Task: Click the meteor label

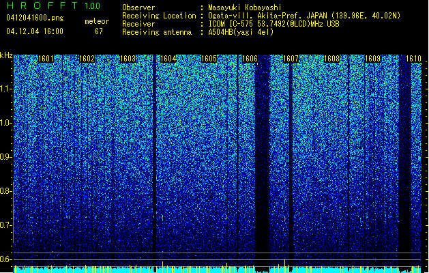Action: (97, 21)
